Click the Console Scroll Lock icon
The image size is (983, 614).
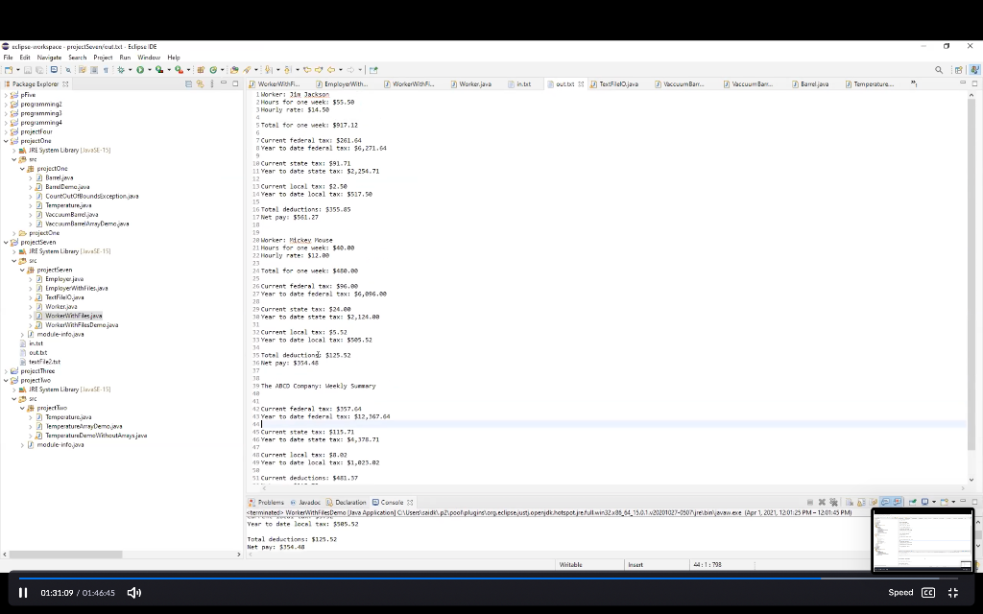(861, 502)
